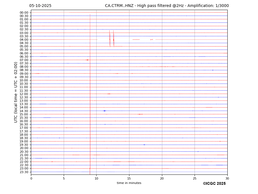The image size is (258, 194).
Task: Click the 23:30 label on the time axis
Action: click(24, 172)
